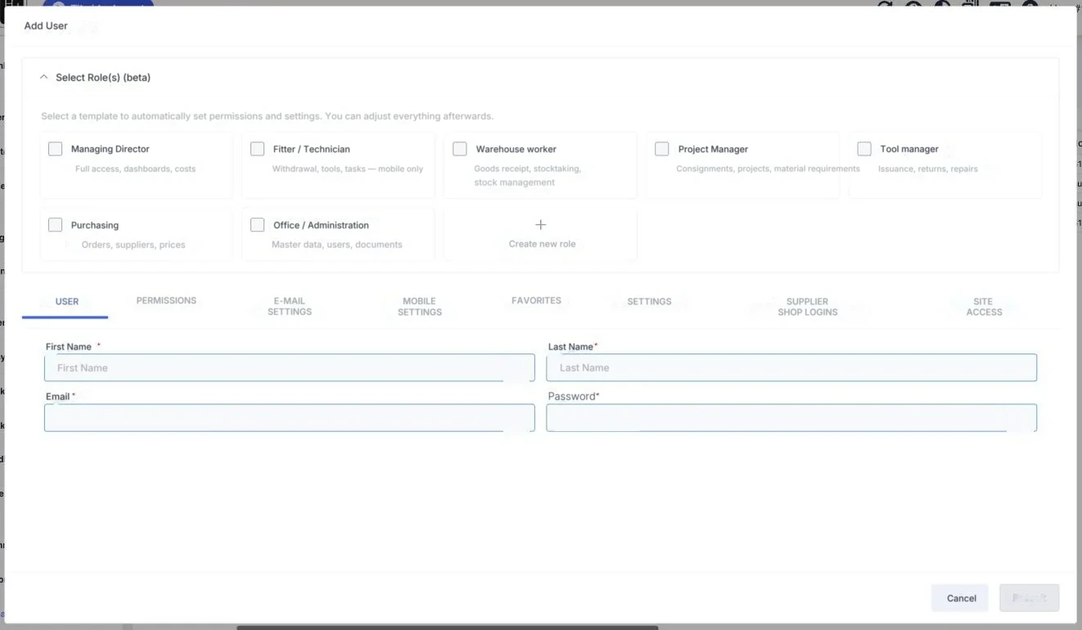
Task: Click the disabled submit button beside Cancel
Action: pos(1030,598)
